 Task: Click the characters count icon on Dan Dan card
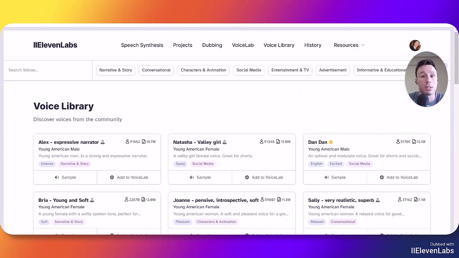pos(414,142)
